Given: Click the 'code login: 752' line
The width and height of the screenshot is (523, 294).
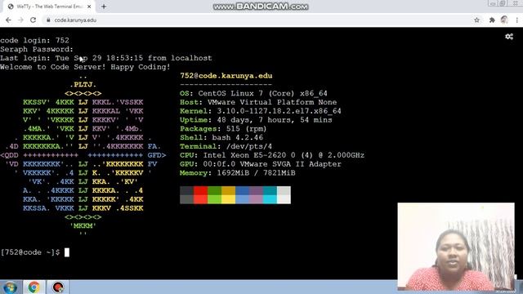Looking at the screenshot, I should 34,40.
